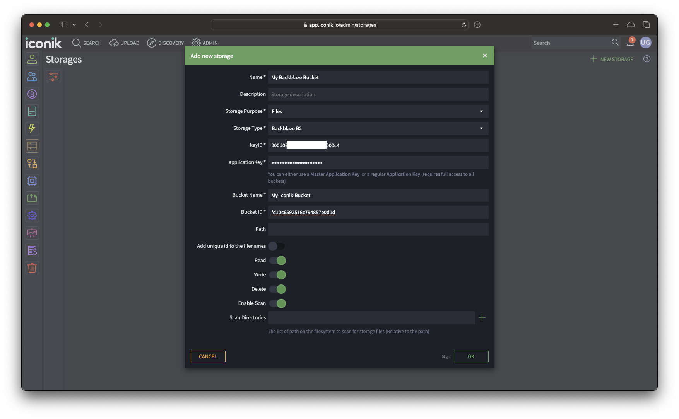Disable the Delete permission toggle
Viewport: 679px width, 419px height.
[x=277, y=289]
